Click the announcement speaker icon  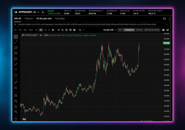pyautogui.click(x=15, y=24)
